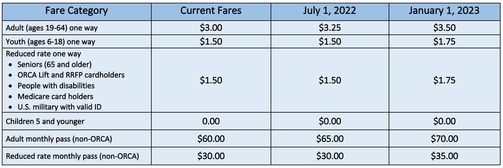Select the Reduced rate one way heading text
This screenshot has height=168, width=503.
pos(43,54)
